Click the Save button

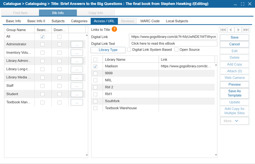click(x=234, y=37)
